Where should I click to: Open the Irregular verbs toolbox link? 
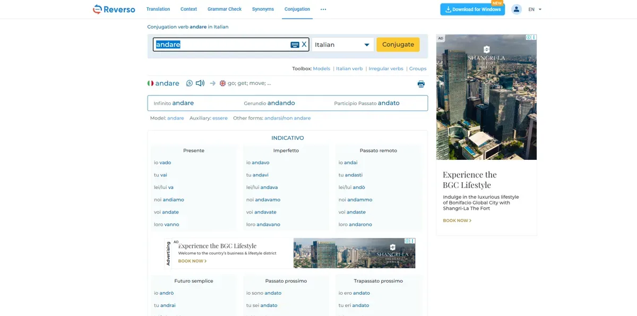click(x=386, y=69)
